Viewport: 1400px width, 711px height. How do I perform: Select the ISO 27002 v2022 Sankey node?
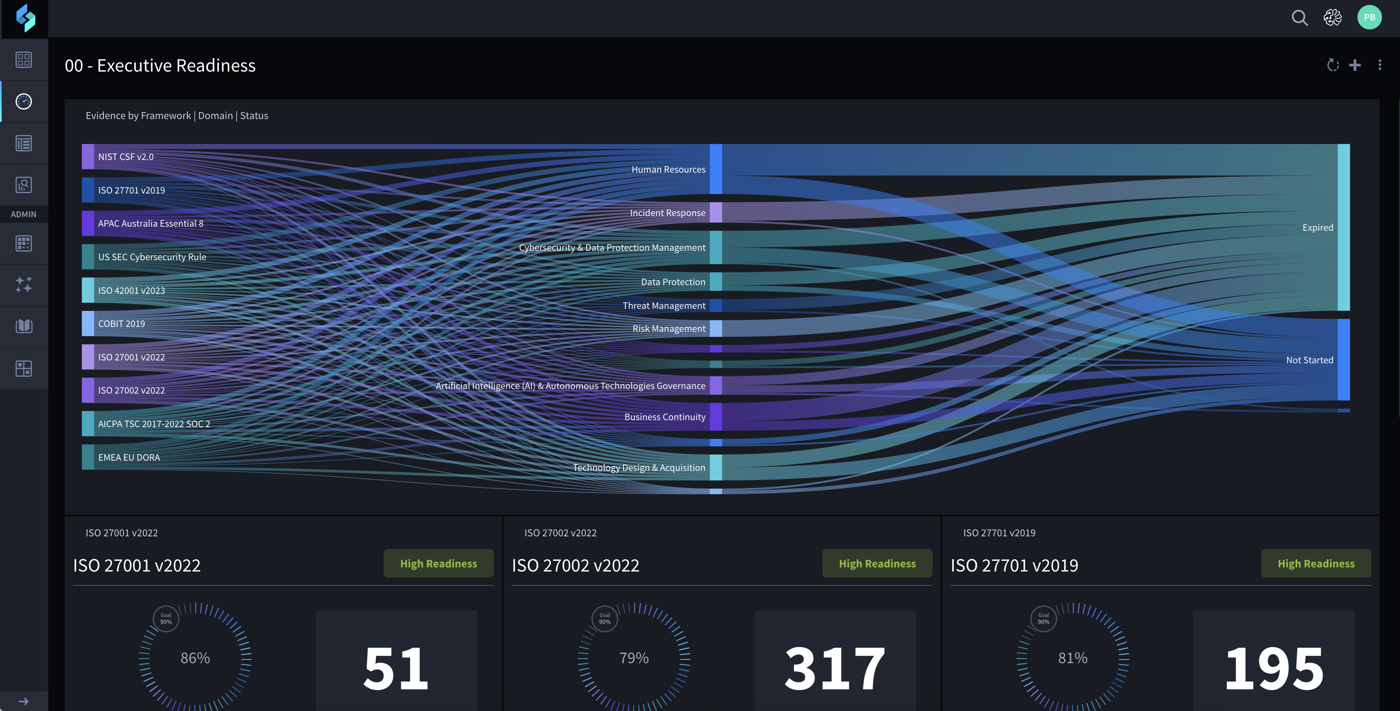tap(88, 391)
